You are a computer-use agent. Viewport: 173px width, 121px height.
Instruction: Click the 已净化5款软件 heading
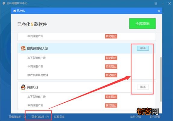32,24
